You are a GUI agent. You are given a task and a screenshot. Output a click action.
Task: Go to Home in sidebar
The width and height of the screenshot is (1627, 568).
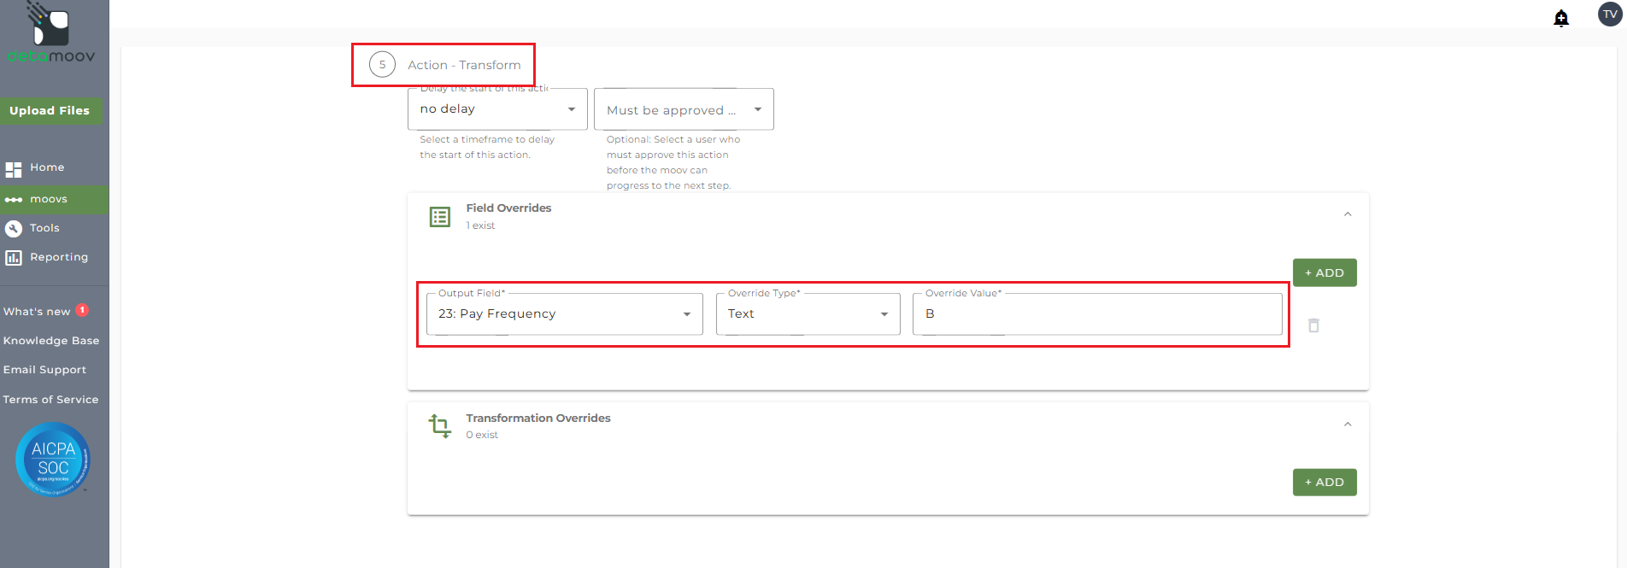pos(47,167)
